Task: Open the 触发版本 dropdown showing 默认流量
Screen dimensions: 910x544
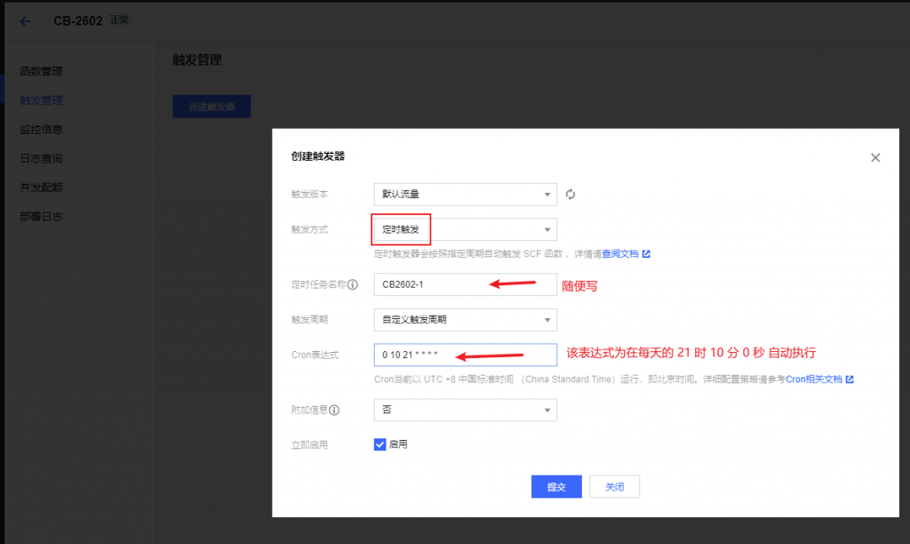Action: point(466,194)
